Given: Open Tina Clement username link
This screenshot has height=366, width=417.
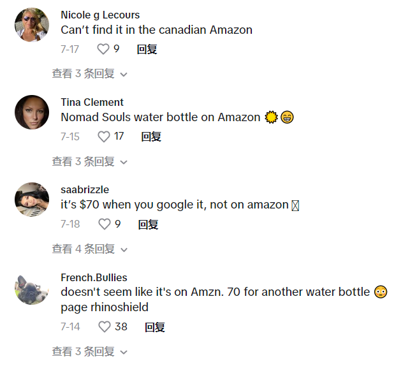Looking at the screenshot, I should pyautogui.click(x=92, y=102).
